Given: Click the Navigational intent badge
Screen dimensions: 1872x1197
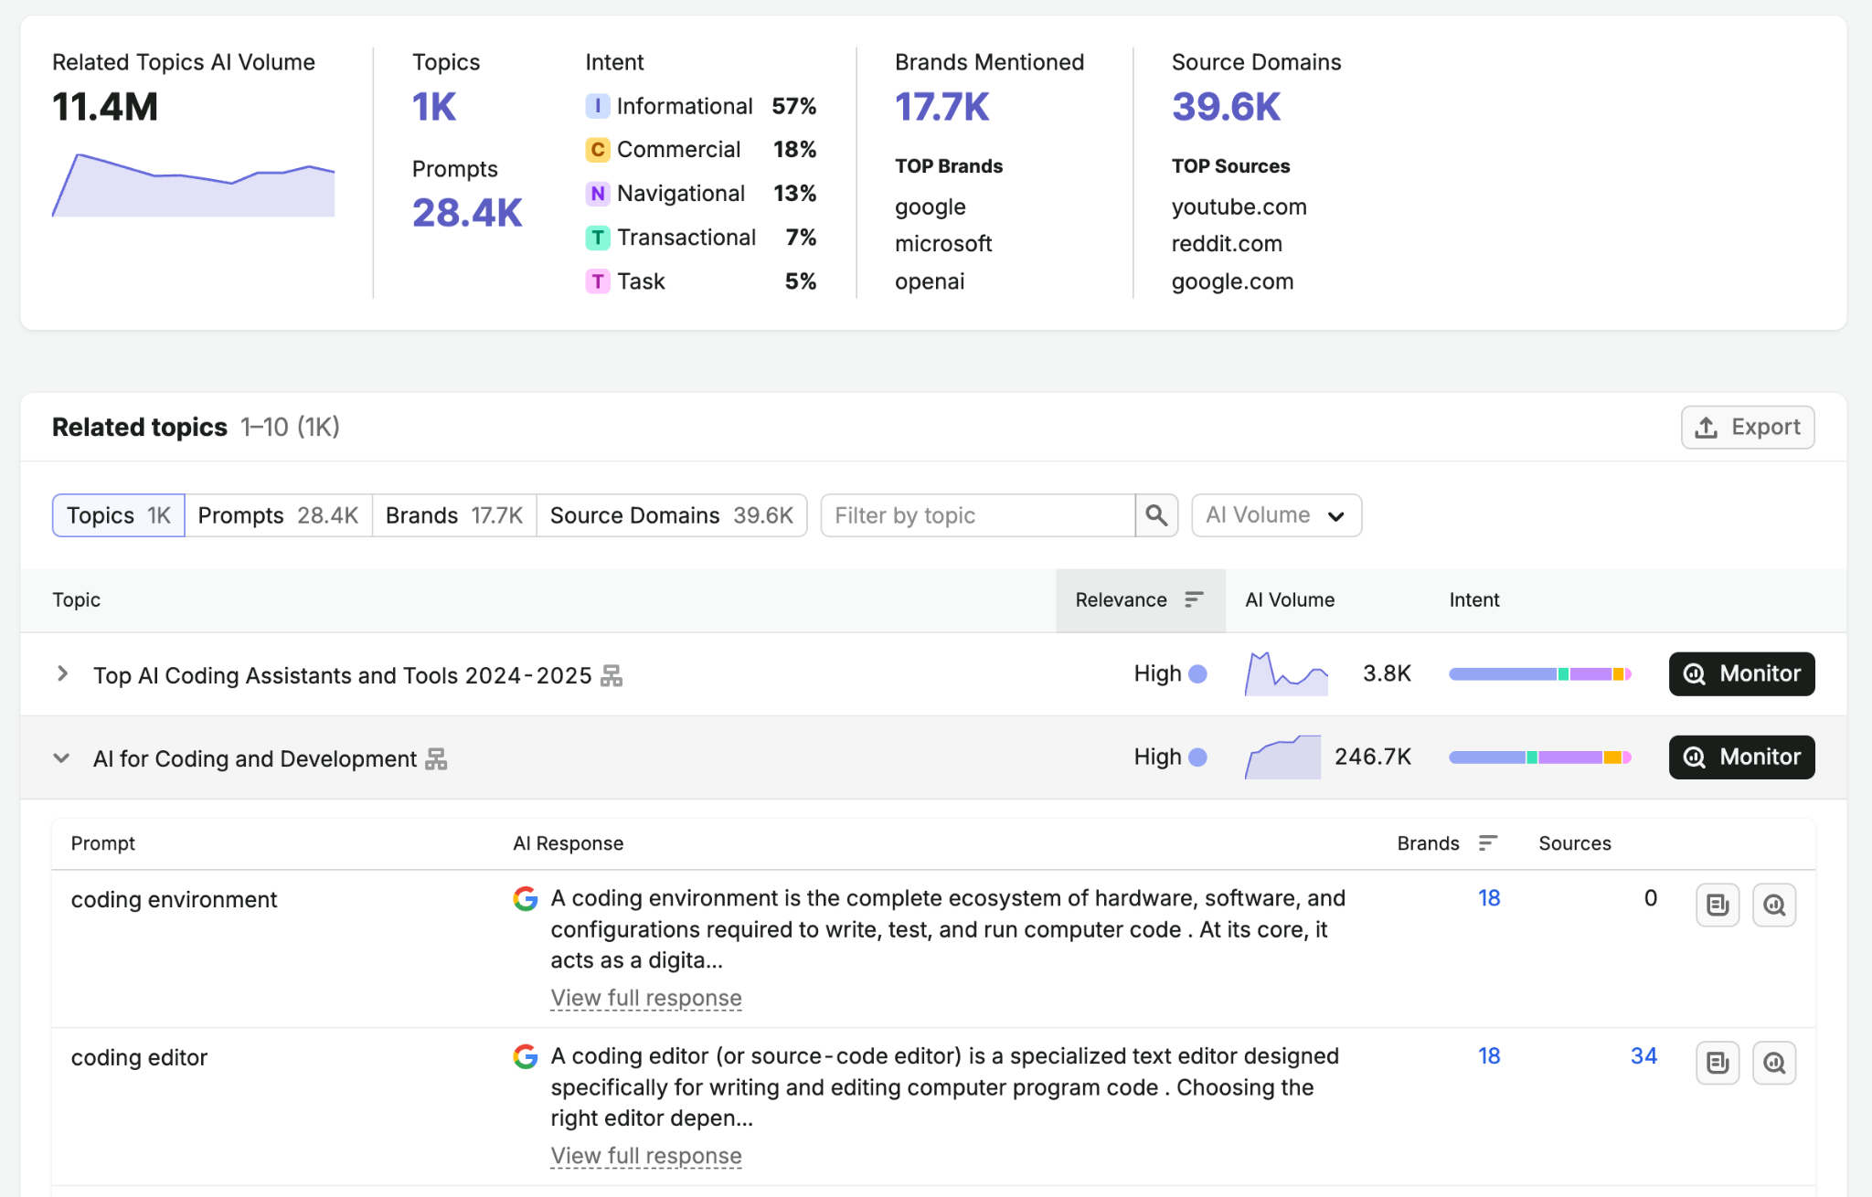Looking at the screenshot, I should point(598,194).
